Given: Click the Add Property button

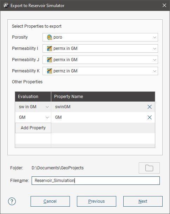Looking at the screenshot, I should click(x=33, y=128).
